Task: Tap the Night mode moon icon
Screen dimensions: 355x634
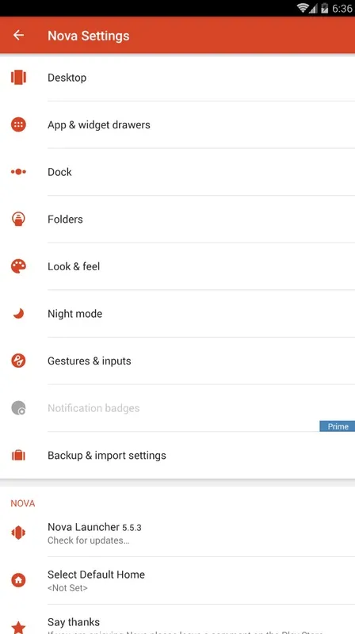Action: coord(18,313)
